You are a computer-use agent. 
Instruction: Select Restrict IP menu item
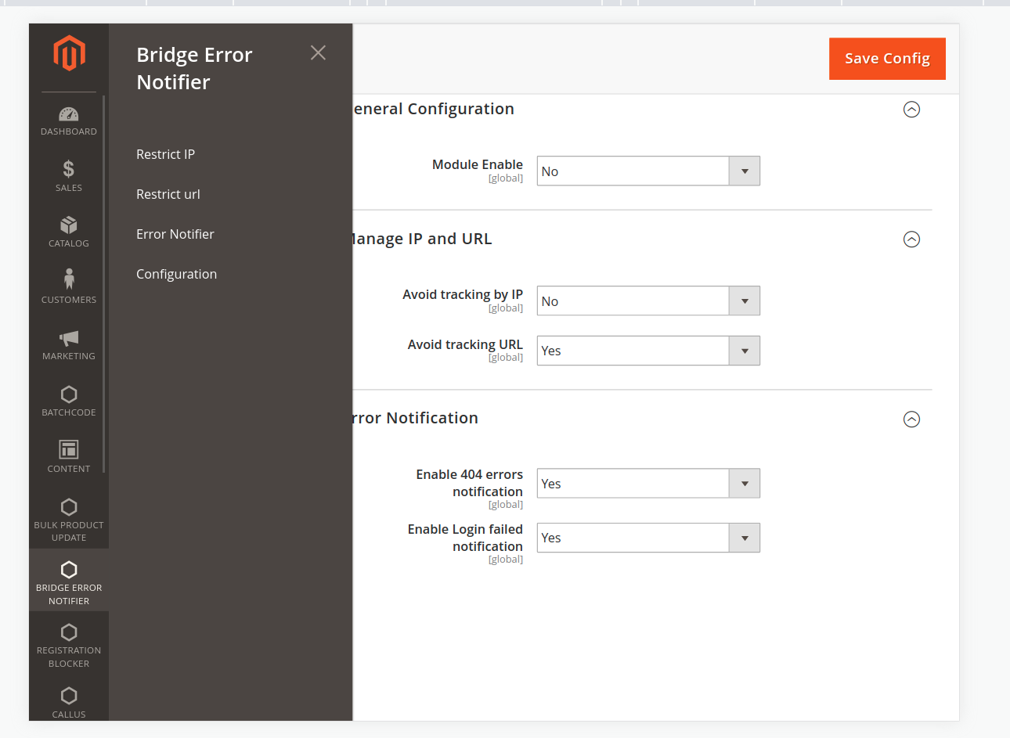tap(165, 154)
